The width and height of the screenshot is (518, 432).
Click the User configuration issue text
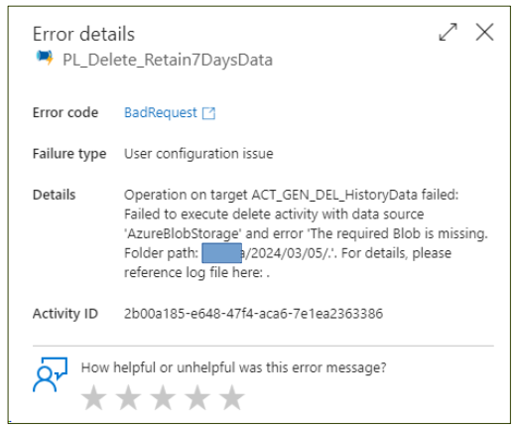pyautogui.click(x=198, y=154)
